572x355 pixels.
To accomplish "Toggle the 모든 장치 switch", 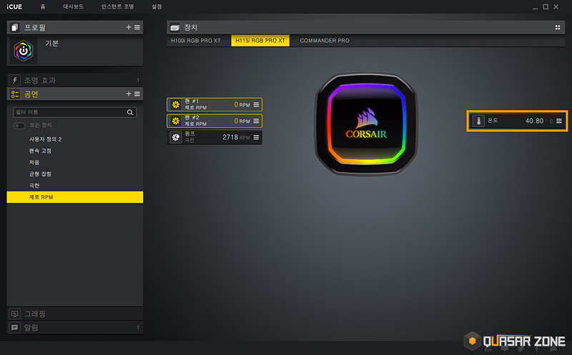I will (x=19, y=126).
